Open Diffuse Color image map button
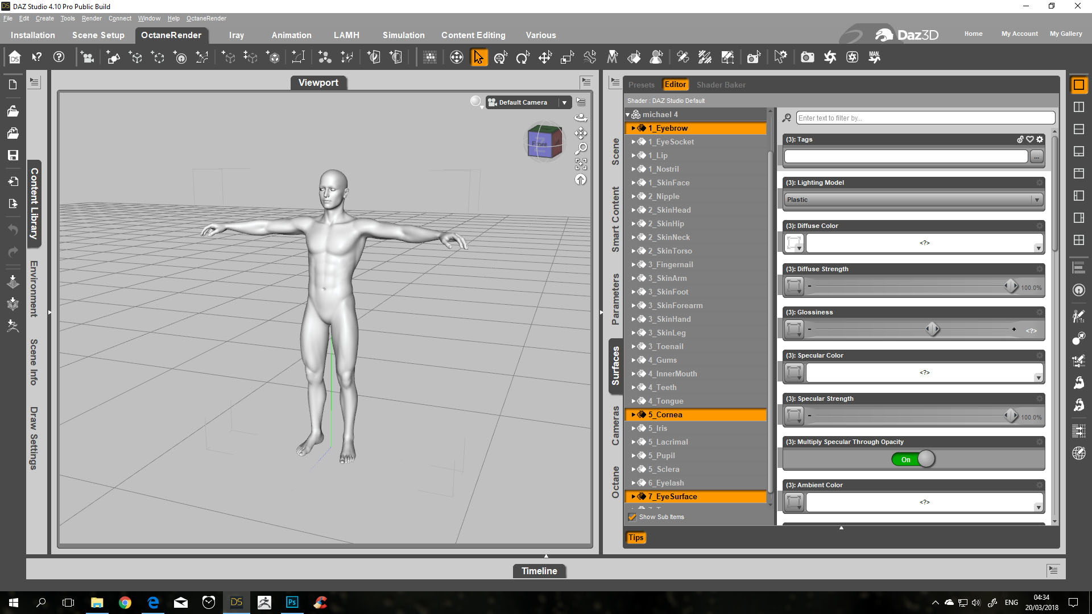 (794, 243)
